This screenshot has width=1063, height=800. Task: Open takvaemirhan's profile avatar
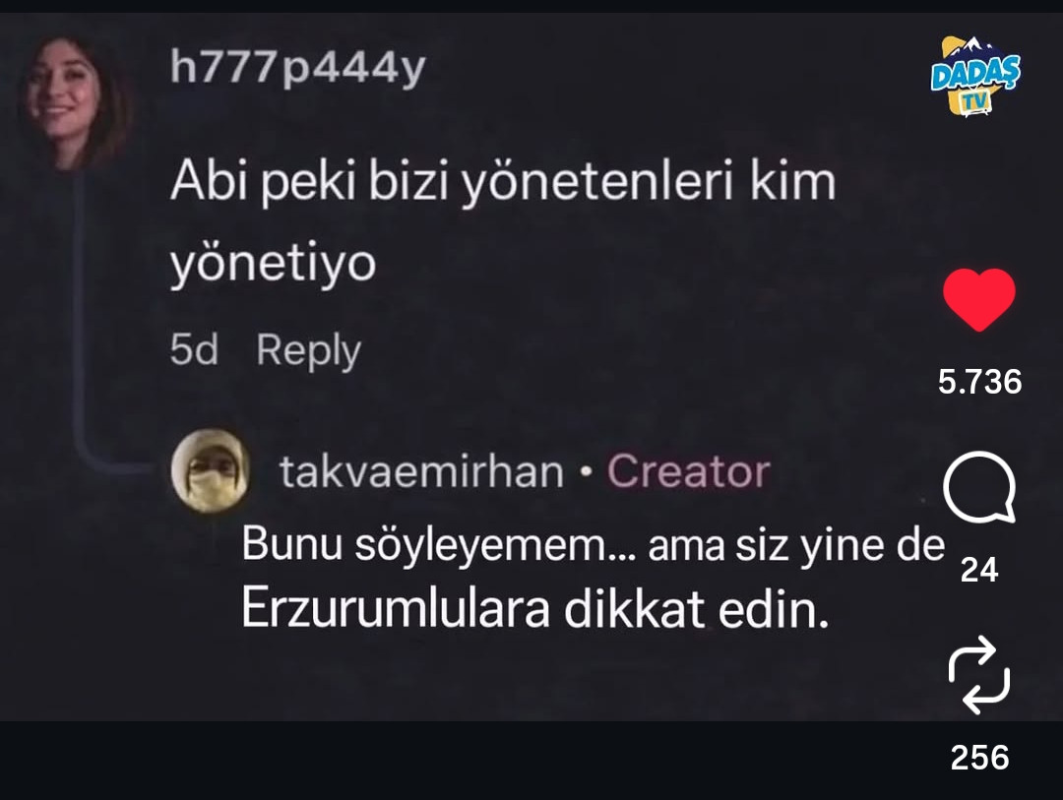pos(211,470)
